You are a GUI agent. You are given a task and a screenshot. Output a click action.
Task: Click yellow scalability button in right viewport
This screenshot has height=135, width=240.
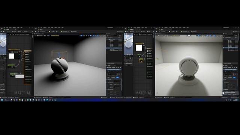click(x=176, y=36)
